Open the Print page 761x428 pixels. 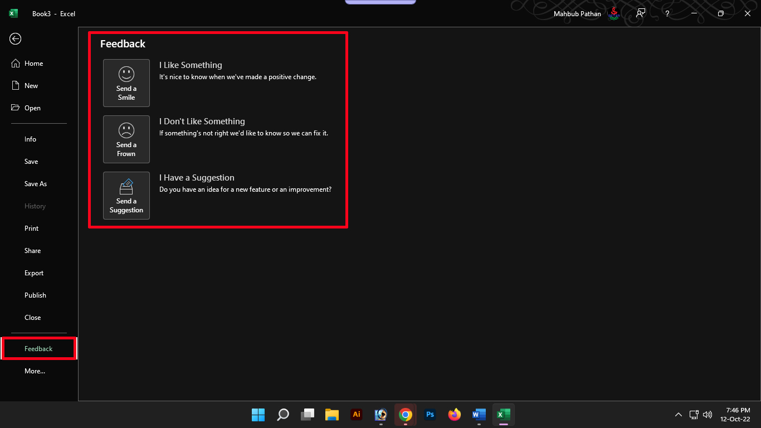[x=38, y=228]
